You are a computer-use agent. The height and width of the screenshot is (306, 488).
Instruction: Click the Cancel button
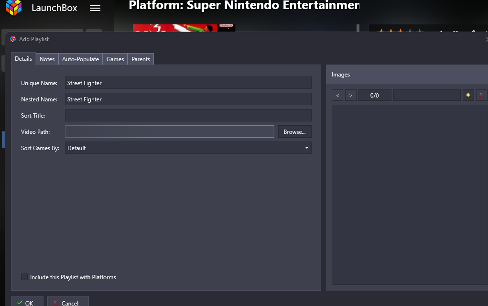(68, 302)
